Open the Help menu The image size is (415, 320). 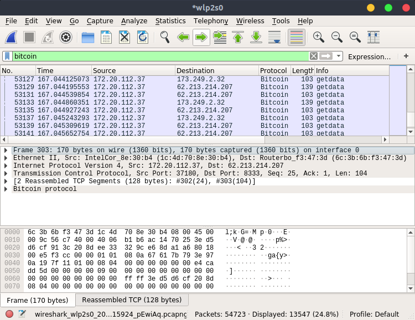(305, 21)
